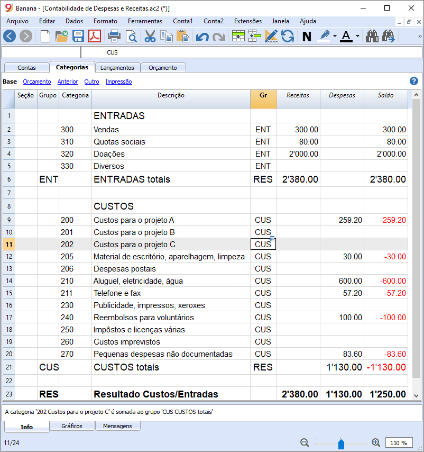Click category cell '320'

click(x=75, y=153)
